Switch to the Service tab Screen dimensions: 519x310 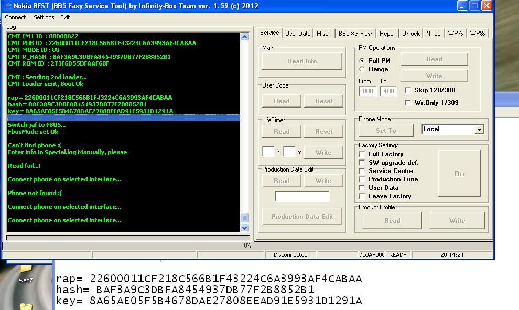[269, 33]
